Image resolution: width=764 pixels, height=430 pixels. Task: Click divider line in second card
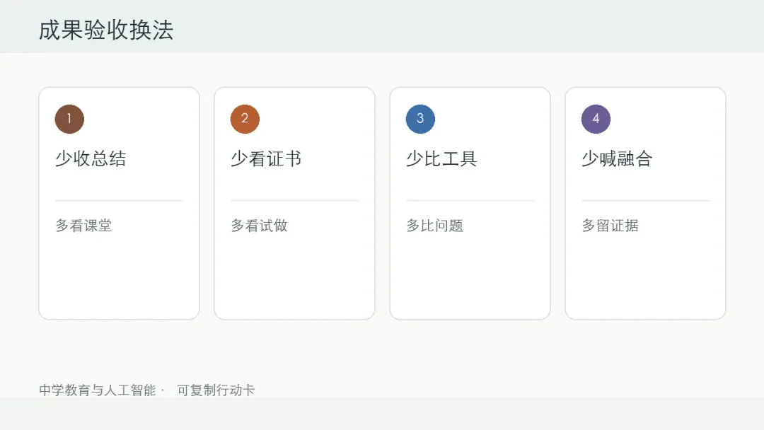click(295, 200)
